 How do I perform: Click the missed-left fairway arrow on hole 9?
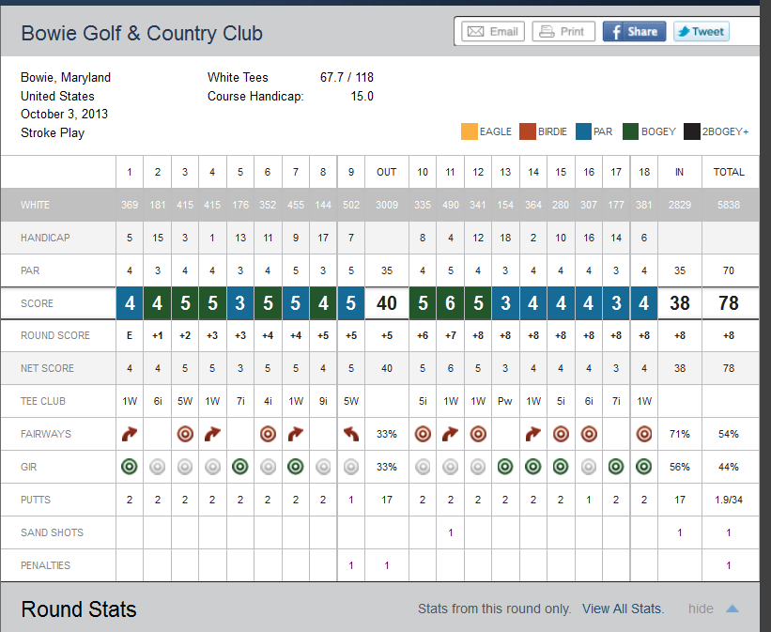351,435
